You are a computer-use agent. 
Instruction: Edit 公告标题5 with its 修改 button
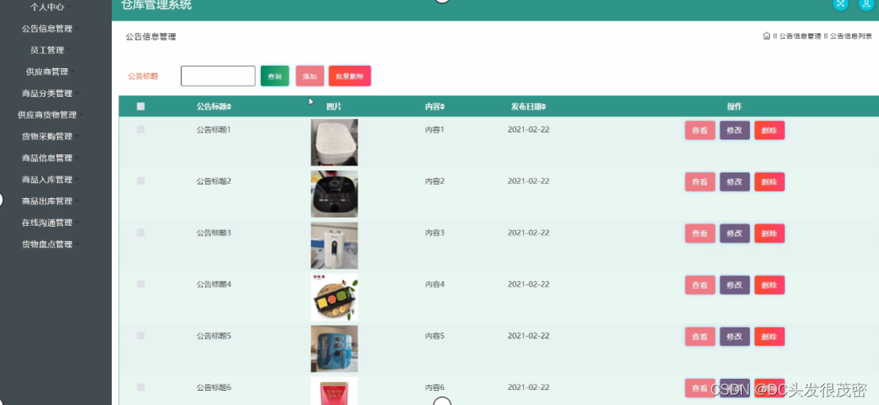coord(735,337)
